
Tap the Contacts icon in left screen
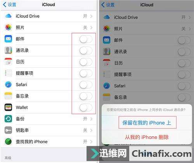[9, 50]
